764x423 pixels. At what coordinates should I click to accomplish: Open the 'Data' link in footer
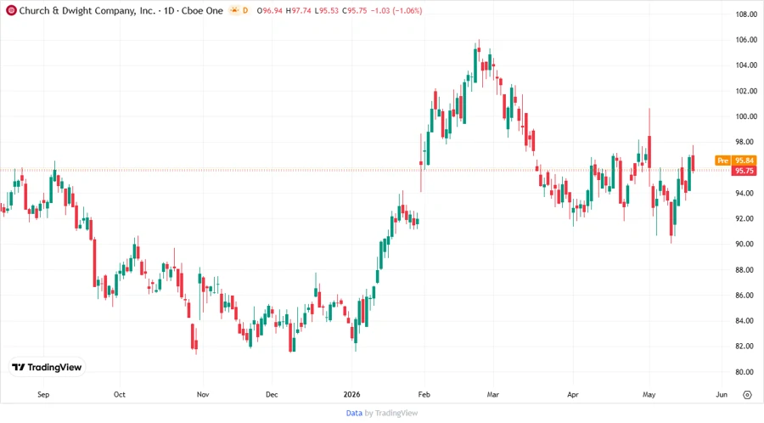point(354,414)
